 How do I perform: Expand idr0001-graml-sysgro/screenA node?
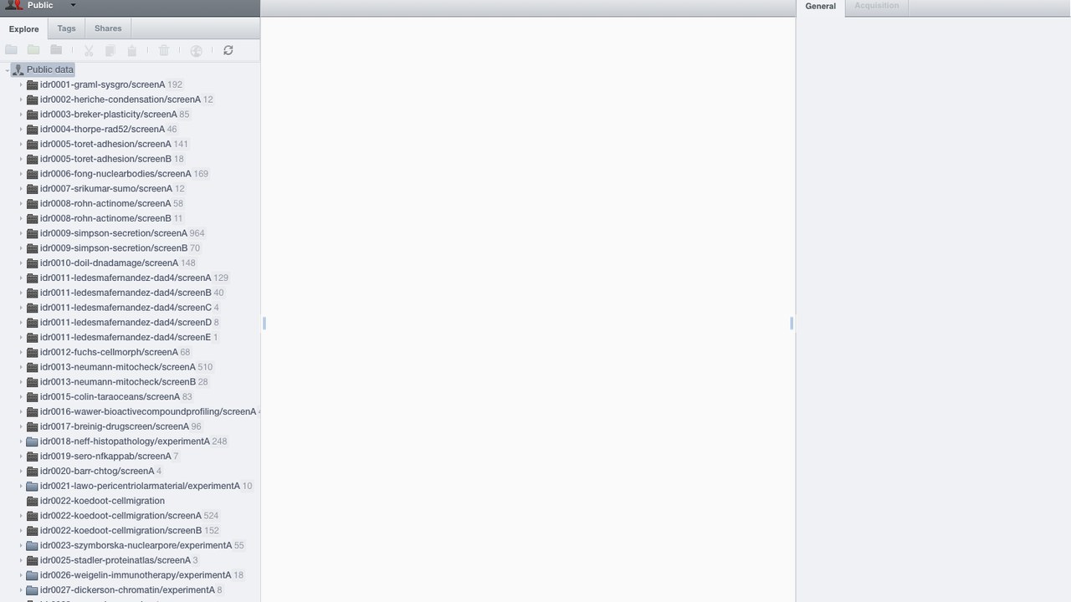coord(21,84)
